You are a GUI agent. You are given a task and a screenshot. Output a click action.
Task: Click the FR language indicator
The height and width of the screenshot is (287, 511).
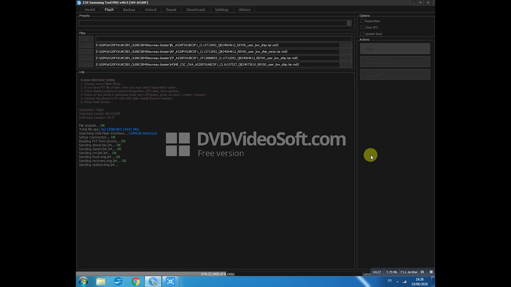(390, 281)
